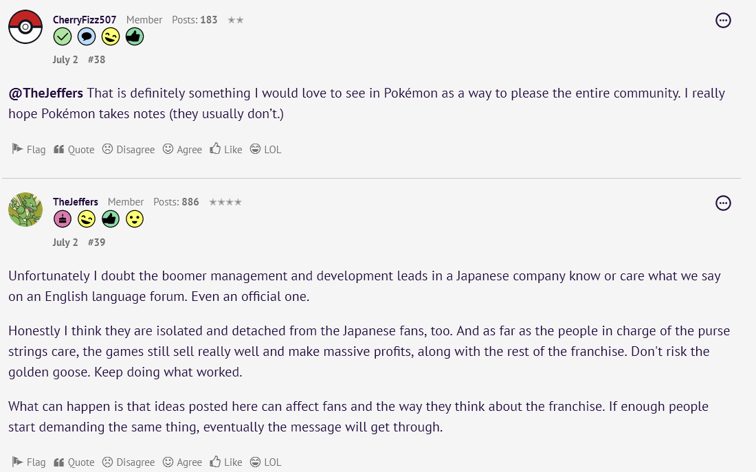React LOL to TheJeffers' post #39
The image size is (756, 472).
click(265, 462)
